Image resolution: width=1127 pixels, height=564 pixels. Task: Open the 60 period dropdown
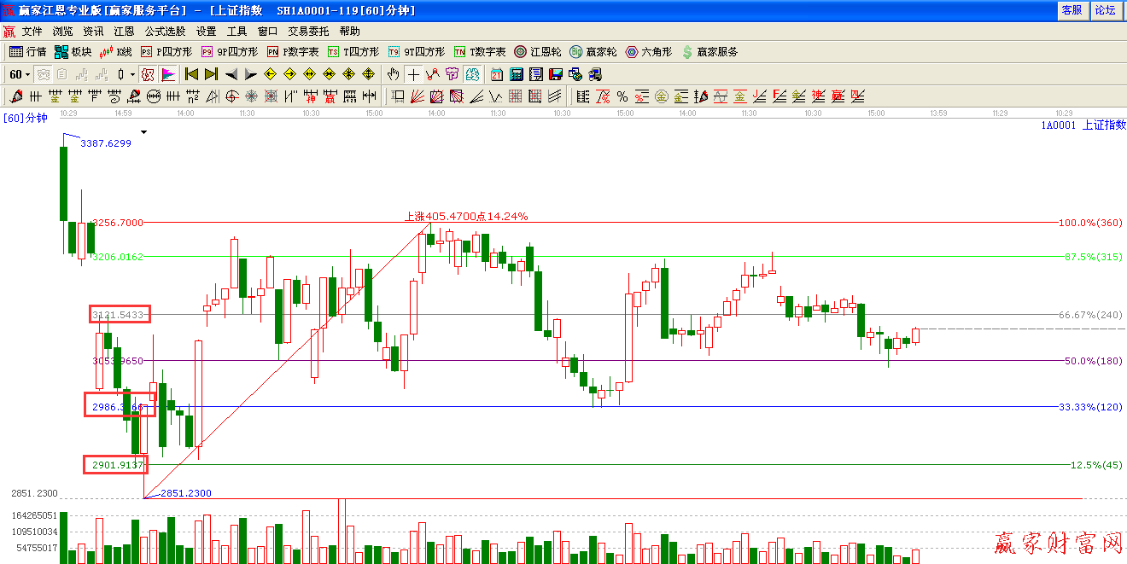click(19, 74)
